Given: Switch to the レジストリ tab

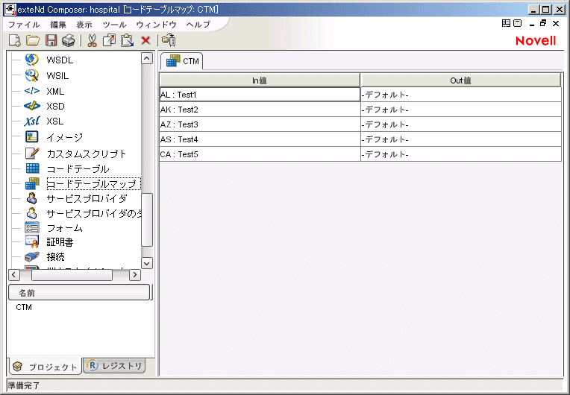Looking at the screenshot, I should [x=114, y=366].
